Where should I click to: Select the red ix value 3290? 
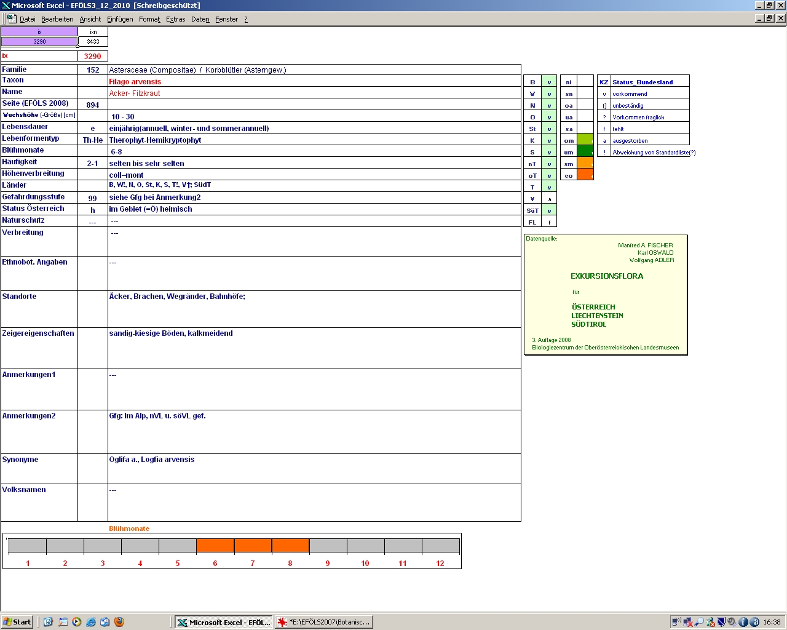click(93, 56)
